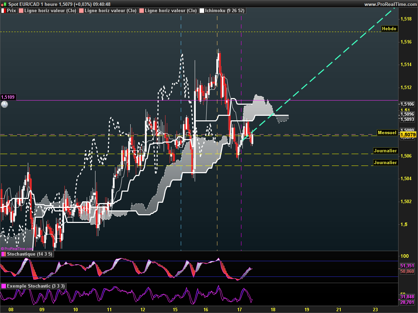
Task: Click the alarm bell icon under 1,5109 label
Action: pyautogui.click(x=5, y=104)
